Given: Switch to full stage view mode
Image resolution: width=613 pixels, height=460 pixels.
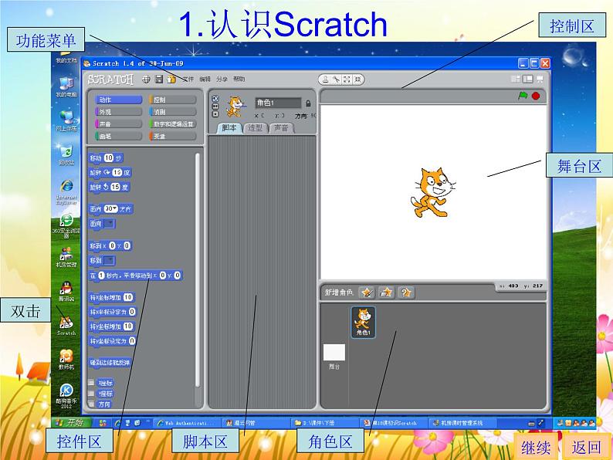Looking at the screenshot, I should [x=528, y=79].
